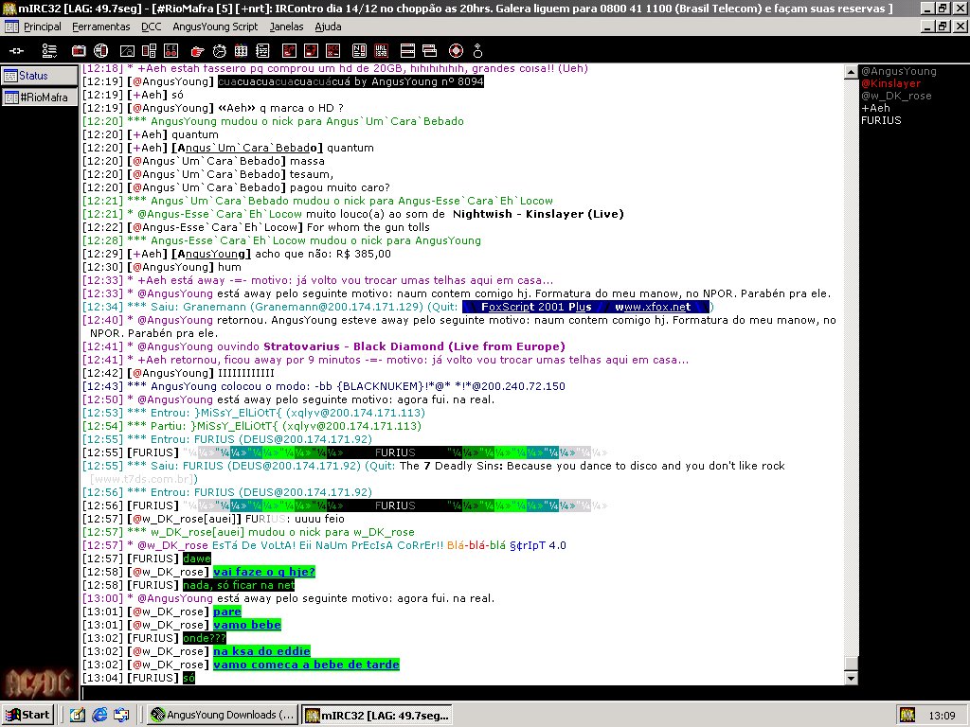Open the Channels folder toolbar icon
This screenshot has height=727, width=970.
79,51
